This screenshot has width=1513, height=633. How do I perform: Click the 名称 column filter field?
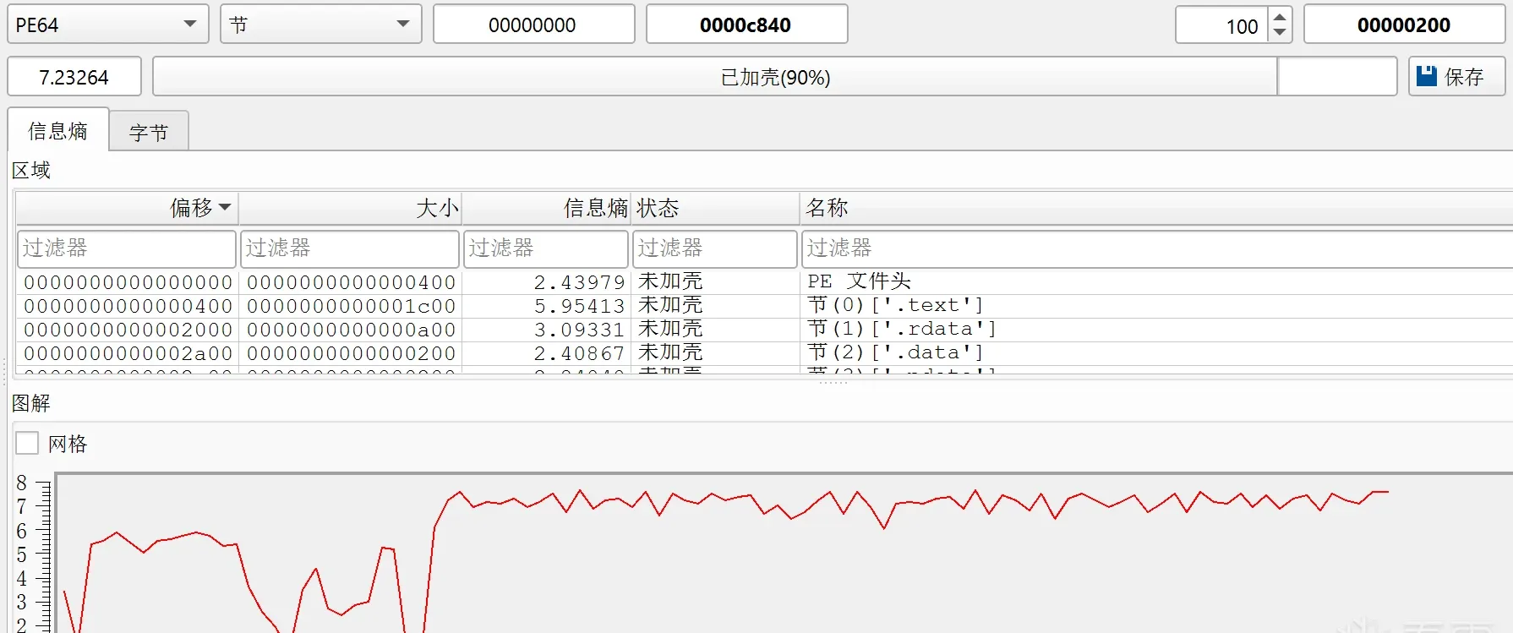(1157, 248)
